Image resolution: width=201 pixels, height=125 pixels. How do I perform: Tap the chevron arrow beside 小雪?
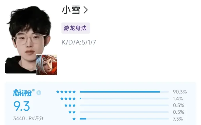tap(86, 10)
